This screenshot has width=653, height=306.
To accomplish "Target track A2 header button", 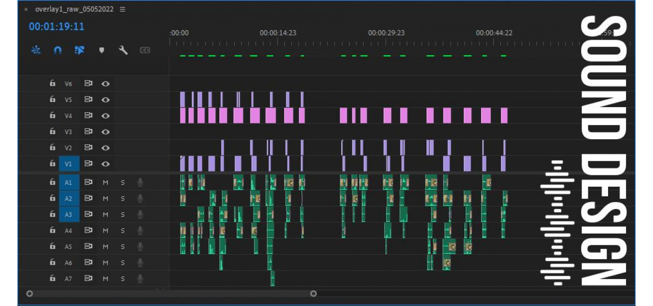I will click(69, 198).
